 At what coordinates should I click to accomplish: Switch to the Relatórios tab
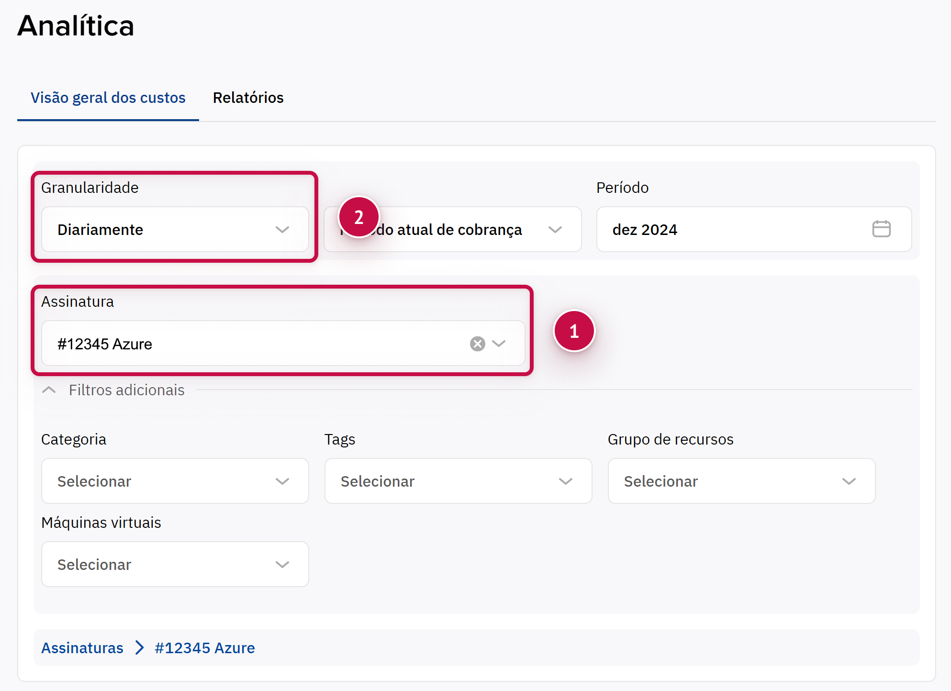[248, 98]
